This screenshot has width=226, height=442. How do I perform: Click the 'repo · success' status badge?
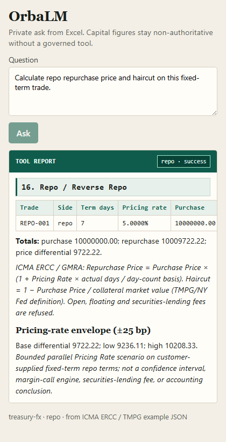tap(183, 161)
